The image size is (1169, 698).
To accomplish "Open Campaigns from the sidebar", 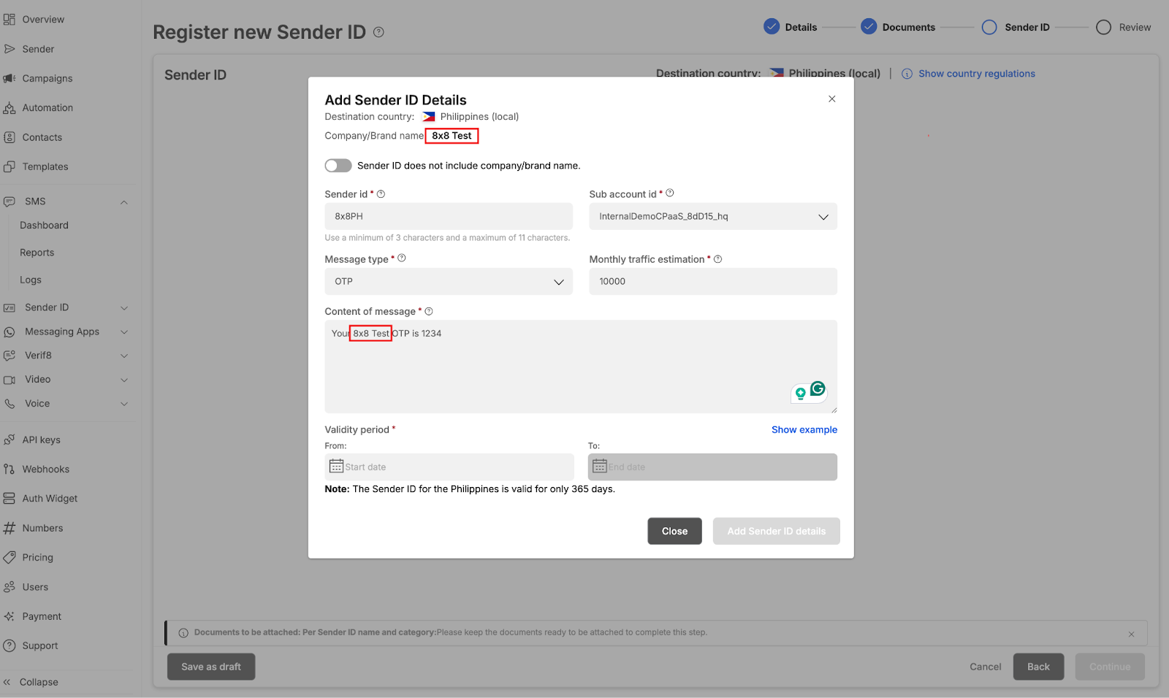I will tap(47, 79).
